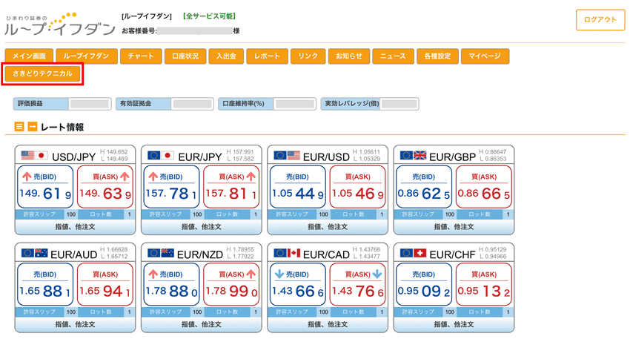Click EUR/CAD ロット数 value field
This screenshot has width=630, height=339.
(382, 312)
